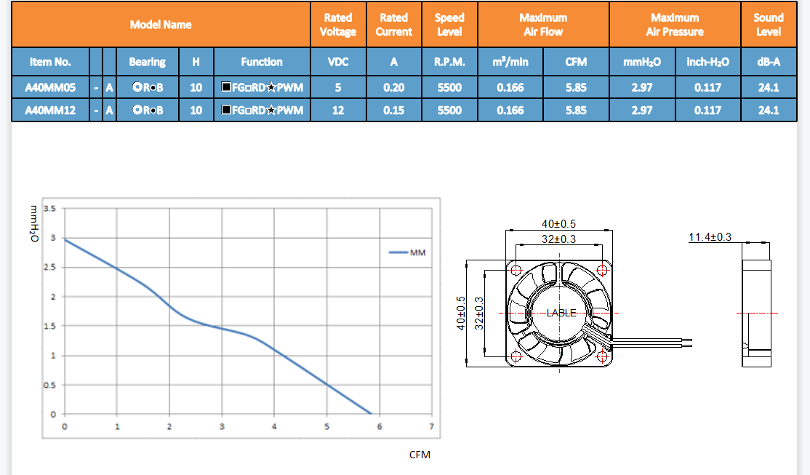
Task: Select the A40MM12 item number cell
Action: [x=49, y=111]
